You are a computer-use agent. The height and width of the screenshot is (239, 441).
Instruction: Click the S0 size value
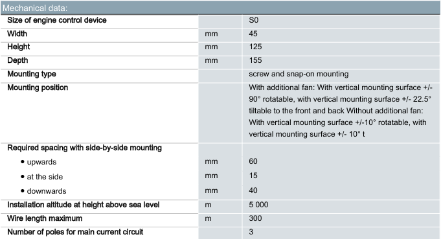pyautogui.click(x=254, y=20)
